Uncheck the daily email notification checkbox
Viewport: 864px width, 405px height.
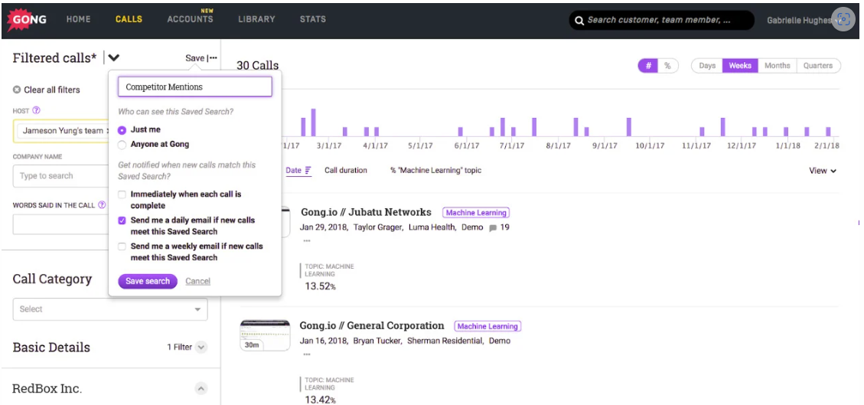(x=122, y=220)
